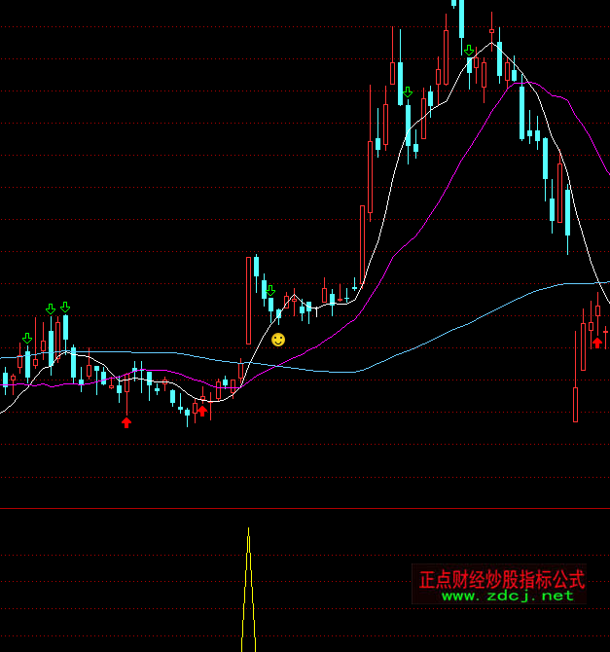Click the third green down arrow from the left
This screenshot has height=652, width=610.
pyautogui.click(x=65, y=308)
